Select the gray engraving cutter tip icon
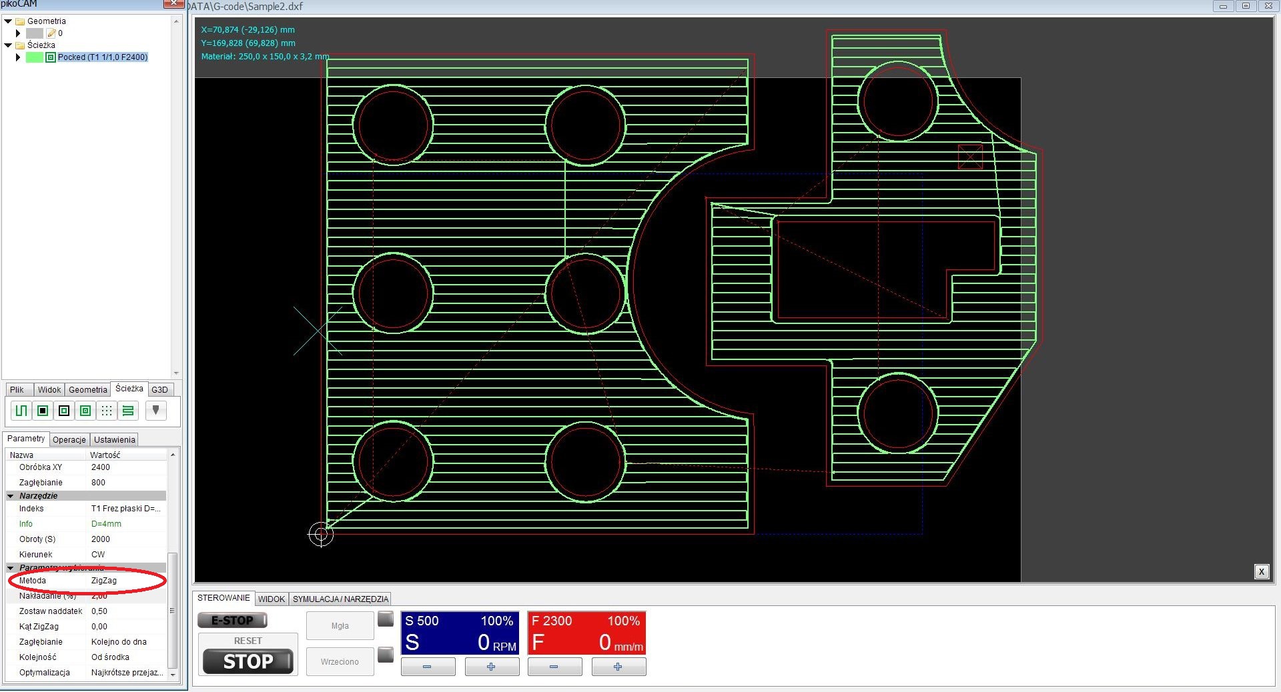This screenshot has height=692, width=1281. (x=156, y=411)
